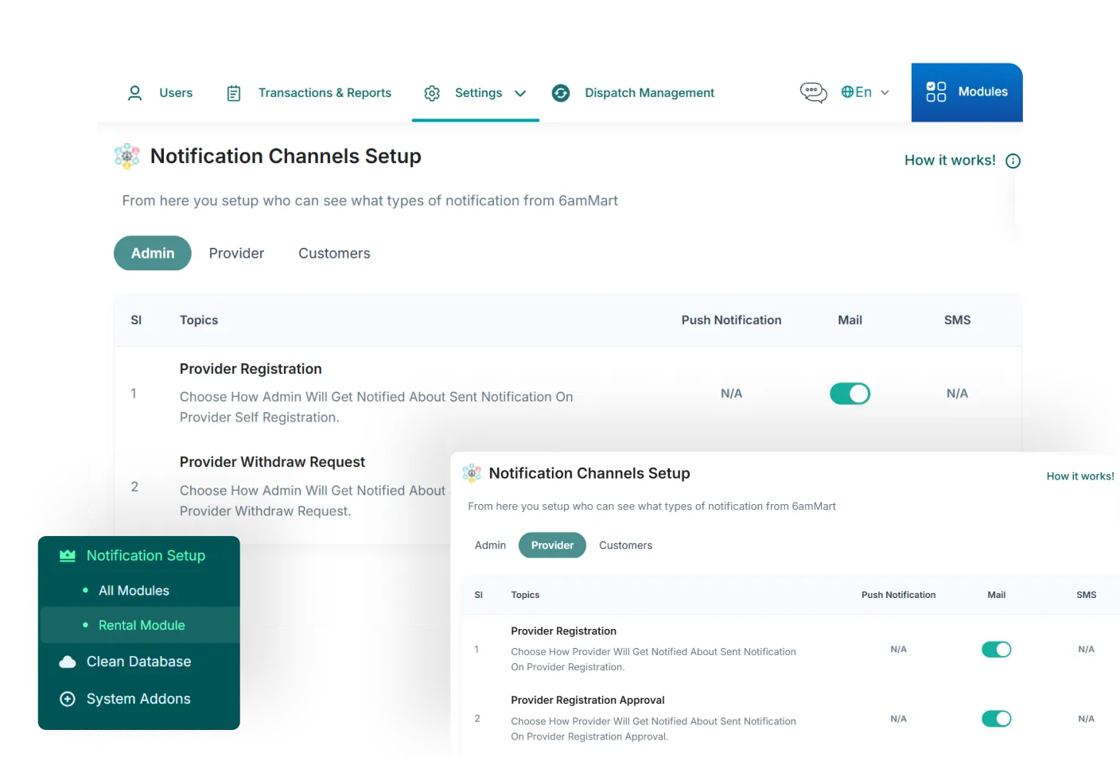
Task: Toggle Mail for Admin Provider Registration
Action: pos(850,394)
